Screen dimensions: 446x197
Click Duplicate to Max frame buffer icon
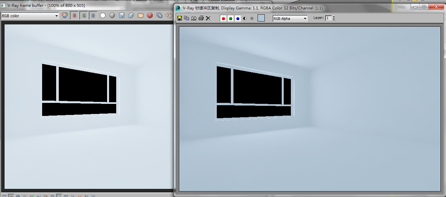coord(159,15)
